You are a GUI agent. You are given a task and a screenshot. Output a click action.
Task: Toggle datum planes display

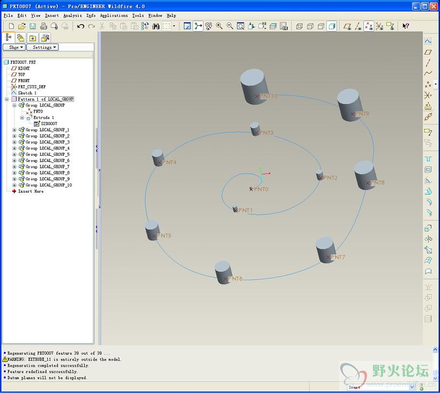348,26
